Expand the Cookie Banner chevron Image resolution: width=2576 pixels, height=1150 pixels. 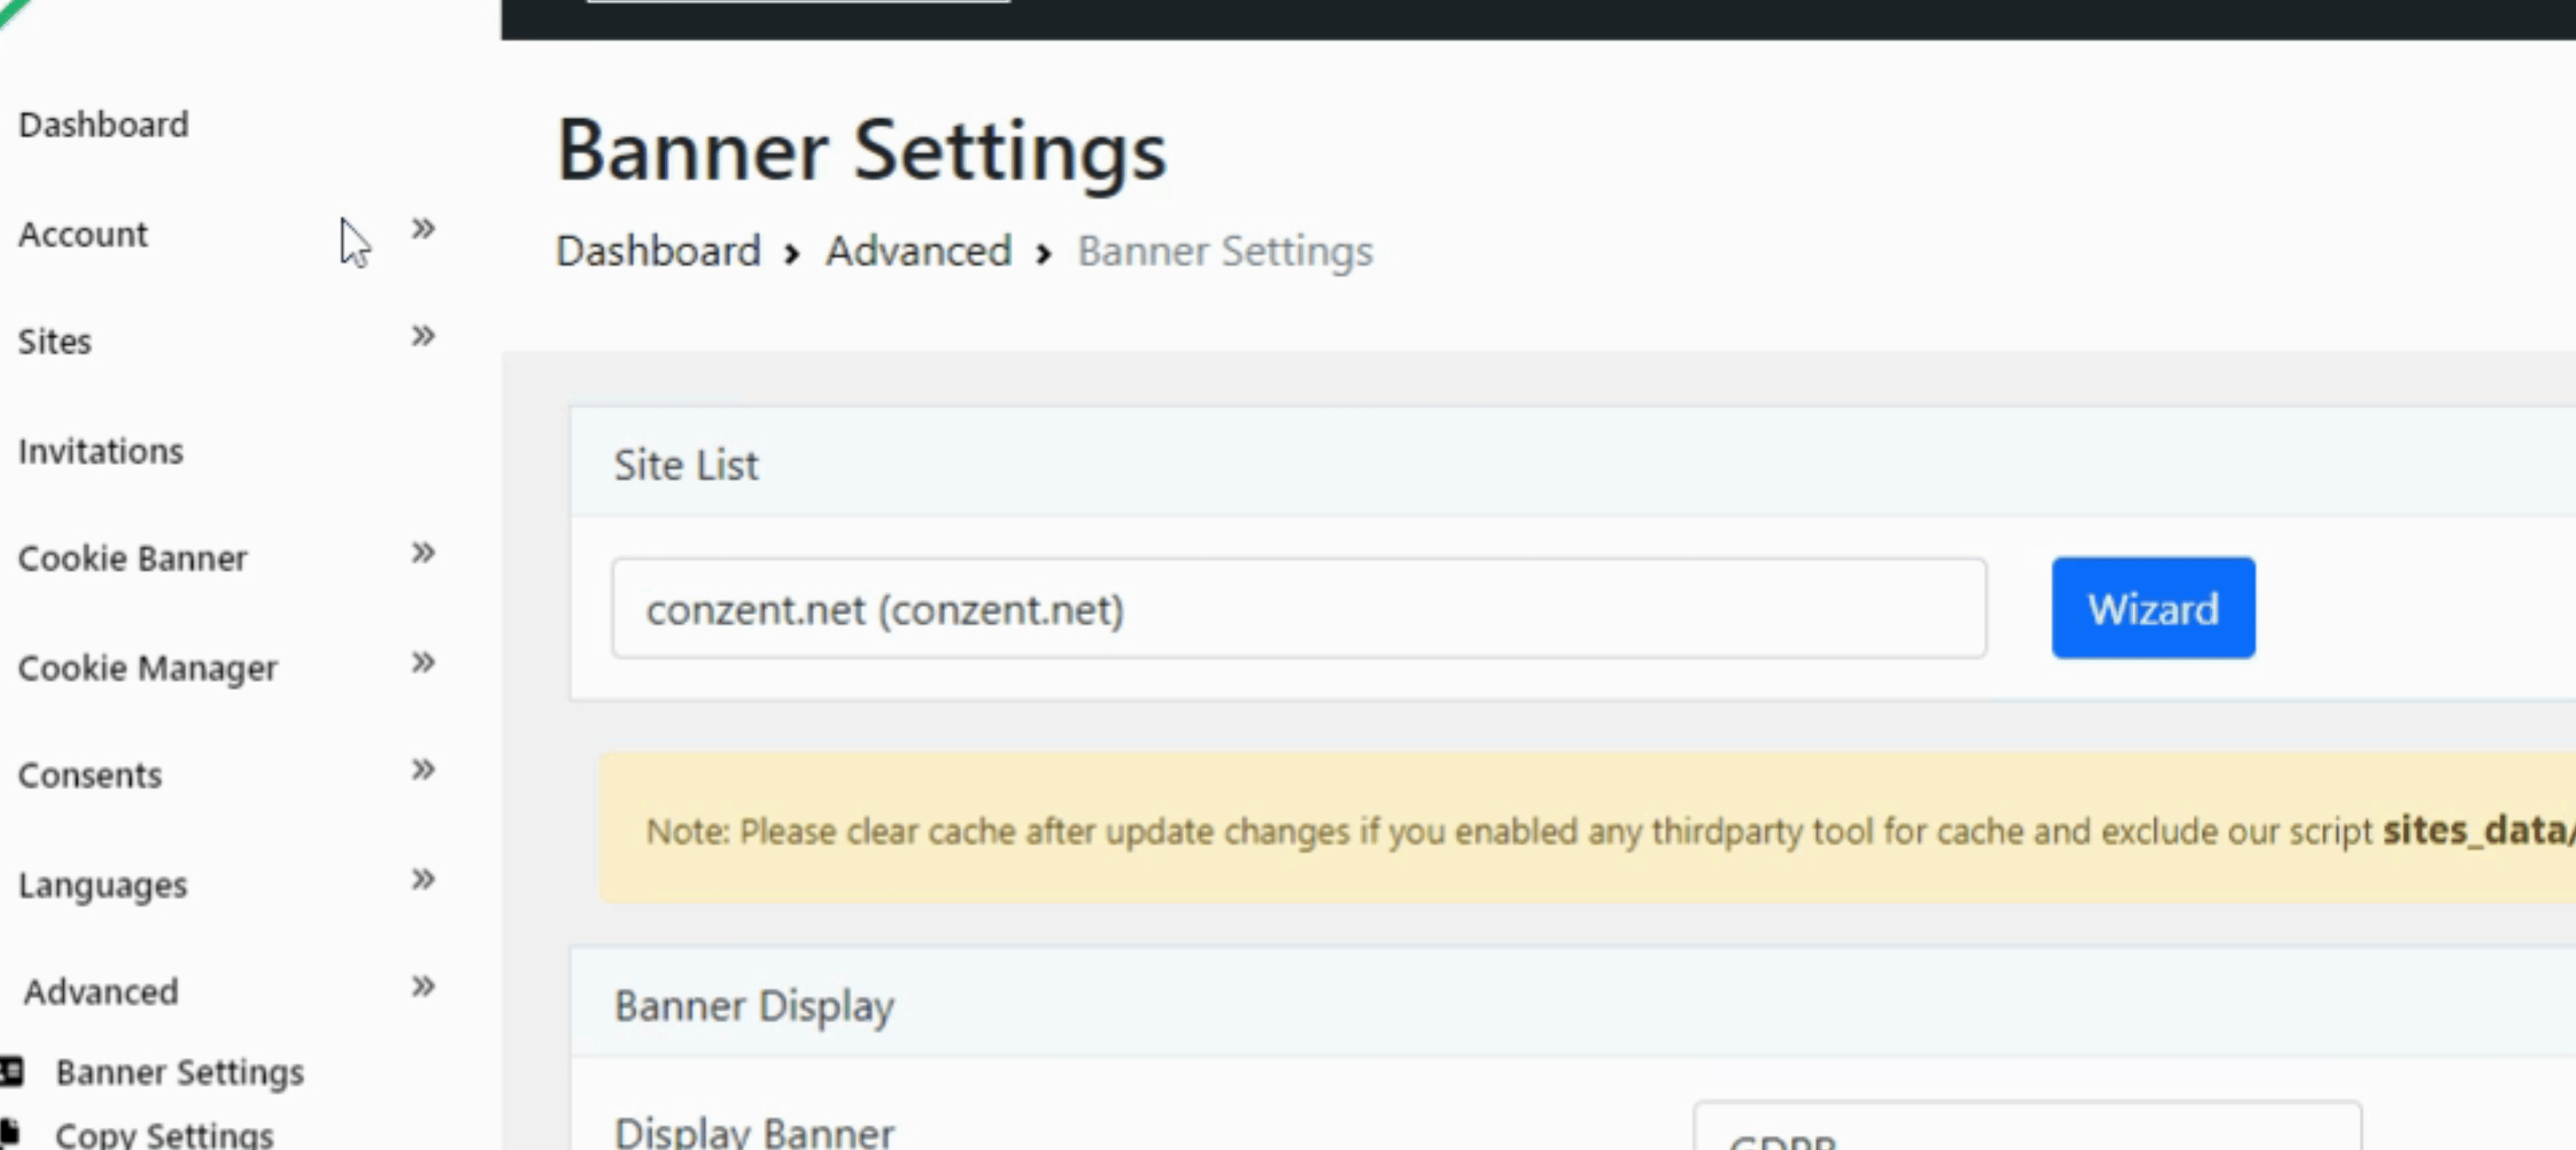point(423,553)
